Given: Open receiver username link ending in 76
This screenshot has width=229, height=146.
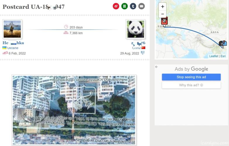Looking at the screenshot, I should [x=138, y=43].
